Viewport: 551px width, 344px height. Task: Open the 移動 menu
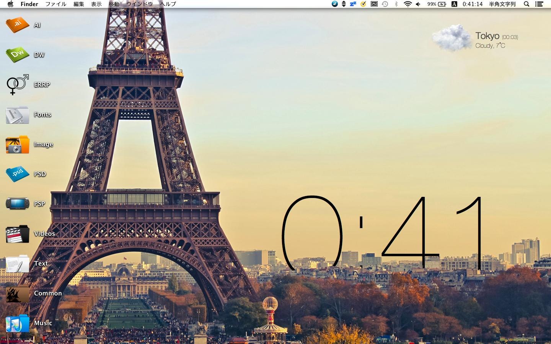pos(114,4)
